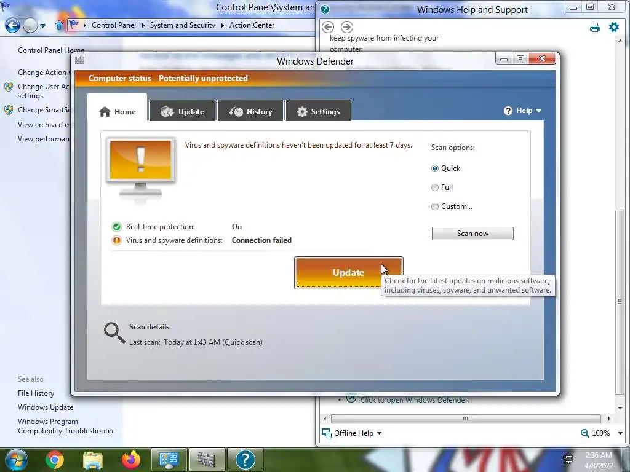Click the orange warning monitor status icon
Viewport: 630px width, 472px height.
(141, 168)
